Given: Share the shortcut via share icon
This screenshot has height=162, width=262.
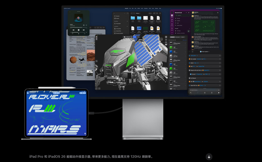Looking at the screenshot, I should coord(212,93).
